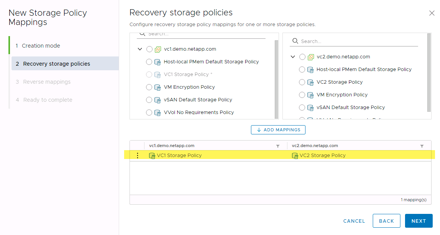Click filter icon in vc2.demo.netapp.com column header
Image resolution: width=440 pixels, height=235 pixels.
tap(422, 146)
